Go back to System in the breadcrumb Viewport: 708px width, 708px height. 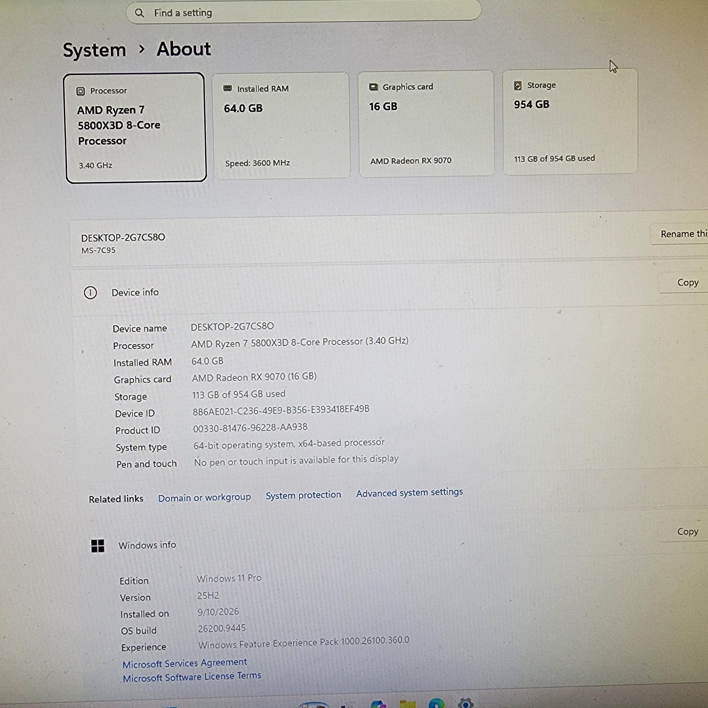[94, 50]
